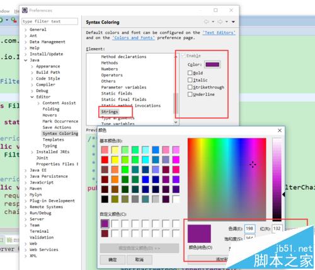Select Numbers in the element list

pos(110,69)
